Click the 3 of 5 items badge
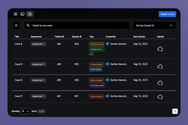This screenshot has width=188, height=125. (42, 111)
